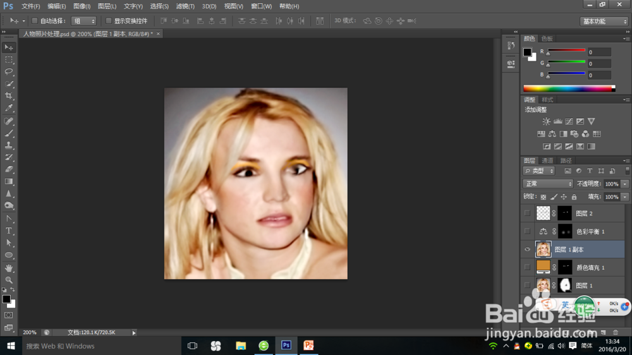Viewport: 632px width, 355px height.
Task: Select the Blur tool
Action: [9, 194]
